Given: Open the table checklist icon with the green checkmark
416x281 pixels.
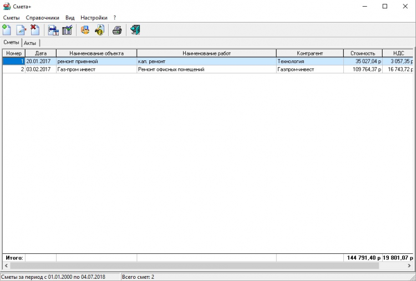Looking at the screenshot, I should (x=67, y=30).
